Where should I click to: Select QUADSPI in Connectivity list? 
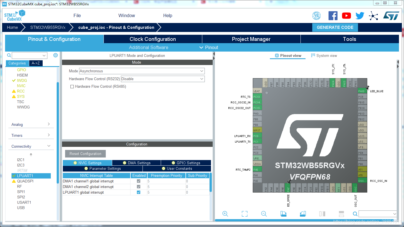coord(25,181)
